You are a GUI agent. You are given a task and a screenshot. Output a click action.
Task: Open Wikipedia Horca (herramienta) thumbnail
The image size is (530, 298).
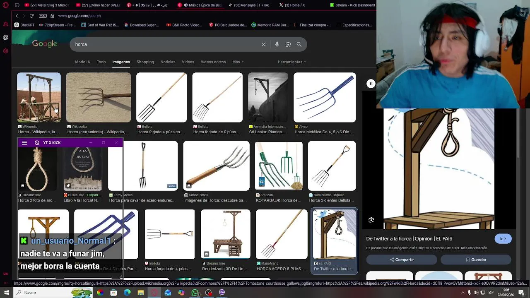(x=99, y=98)
